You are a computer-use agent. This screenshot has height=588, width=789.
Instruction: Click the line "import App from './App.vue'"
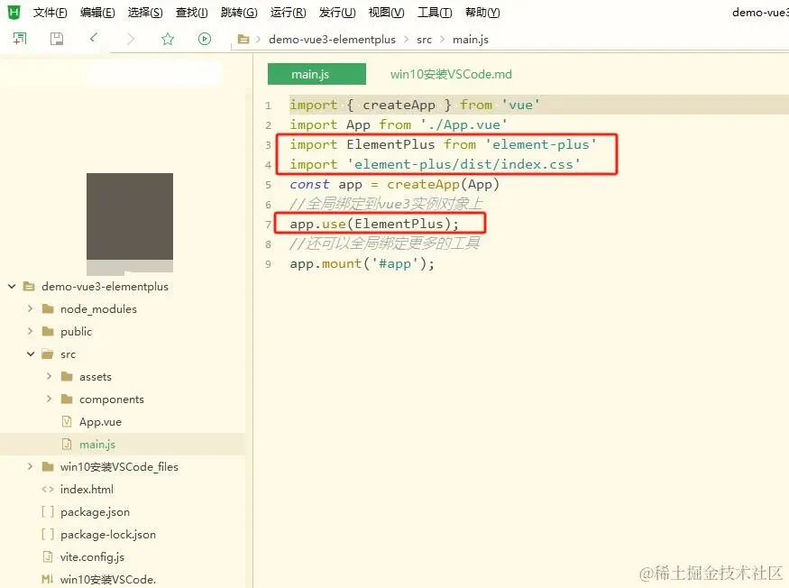click(398, 124)
